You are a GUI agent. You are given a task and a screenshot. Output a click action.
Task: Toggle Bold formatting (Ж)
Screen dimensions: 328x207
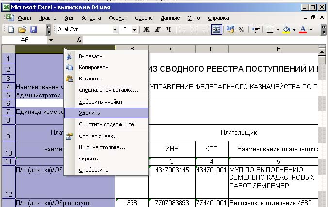click(147, 30)
